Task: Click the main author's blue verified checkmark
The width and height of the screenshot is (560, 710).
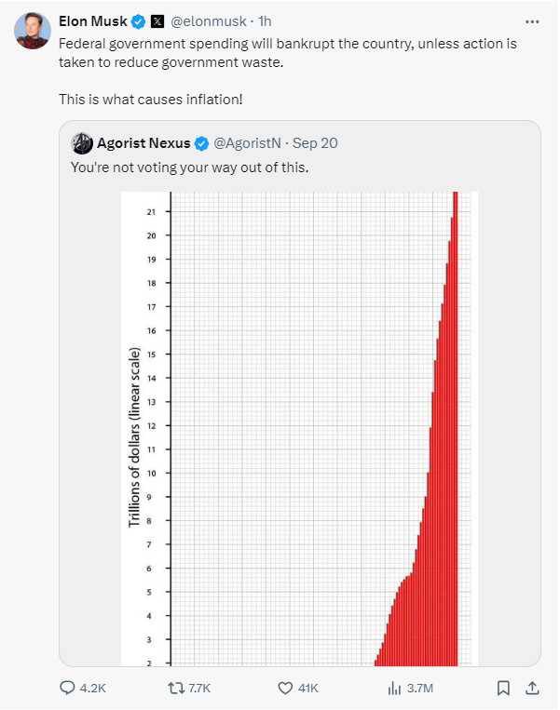Action: tap(138, 21)
